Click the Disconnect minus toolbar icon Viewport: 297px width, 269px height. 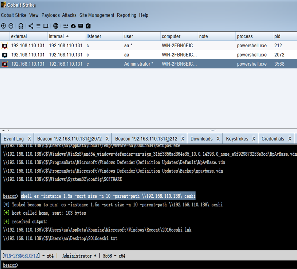[11, 26]
